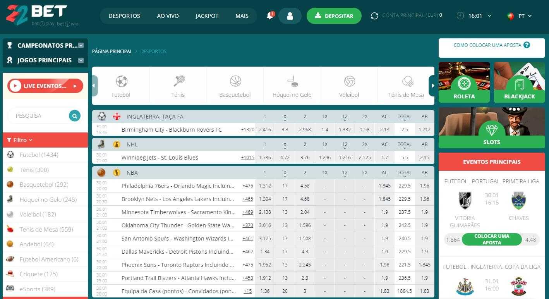Switch to the AO VIVO tab
The height and width of the screenshot is (299, 549).
[168, 16]
